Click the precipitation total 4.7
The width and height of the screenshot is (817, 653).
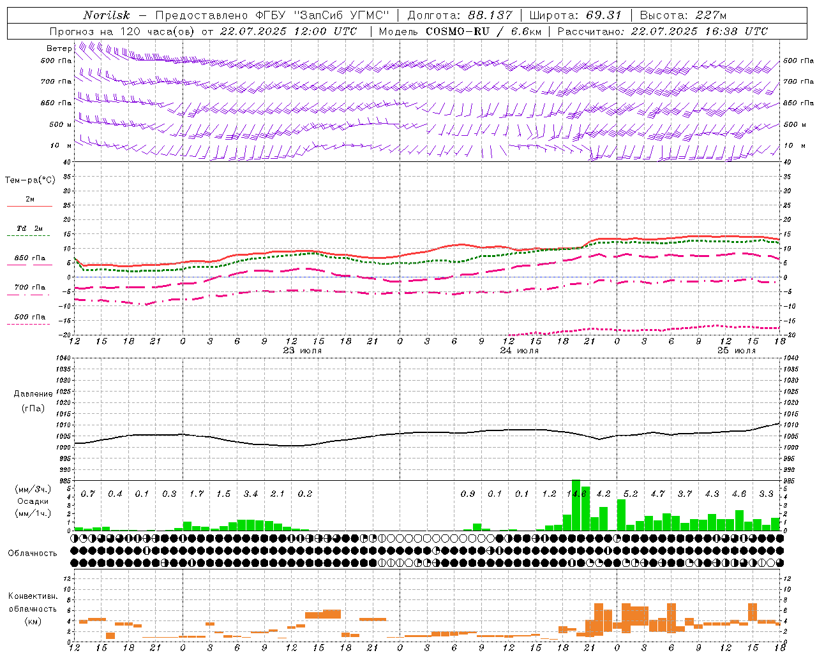657,494
